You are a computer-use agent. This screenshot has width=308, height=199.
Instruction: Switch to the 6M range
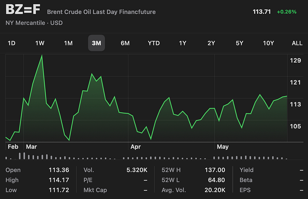[125, 43]
